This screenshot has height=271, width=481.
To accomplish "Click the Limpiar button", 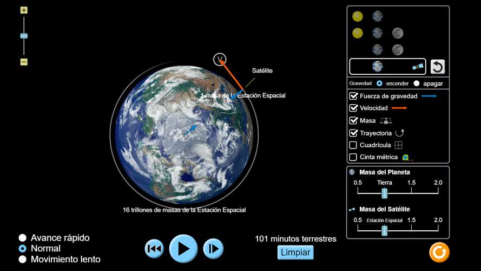I will (x=295, y=253).
